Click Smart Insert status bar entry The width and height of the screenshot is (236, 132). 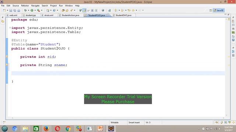134,122
